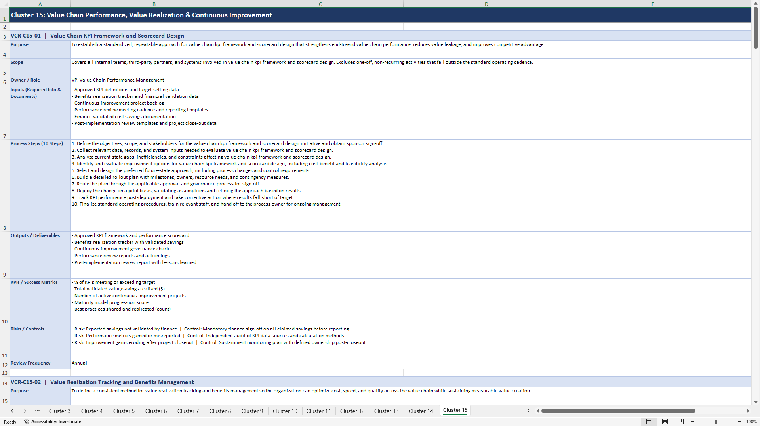Click the Select All corner triangle
The height and width of the screenshot is (426, 760).
click(x=5, y=4)
